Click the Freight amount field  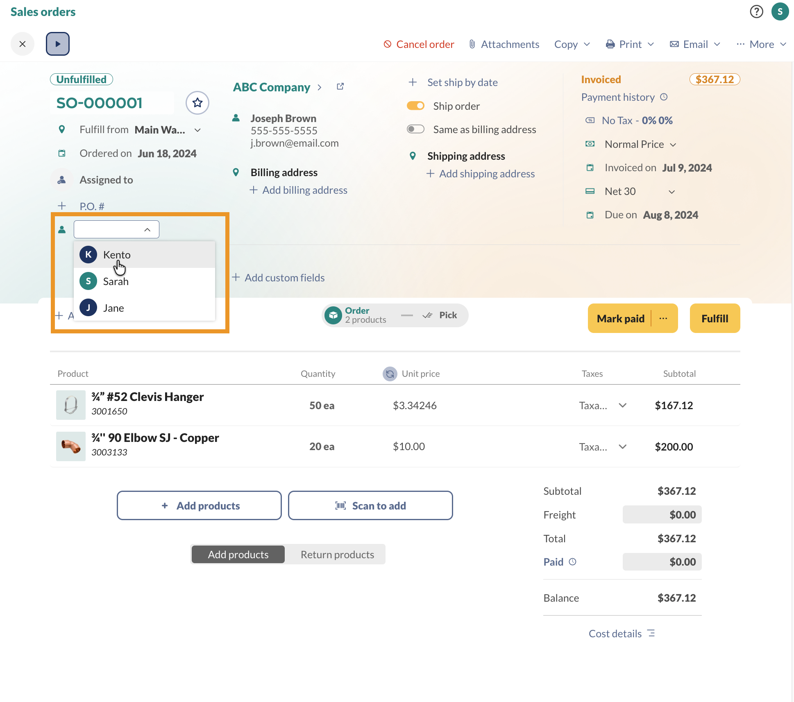point(662,515)
